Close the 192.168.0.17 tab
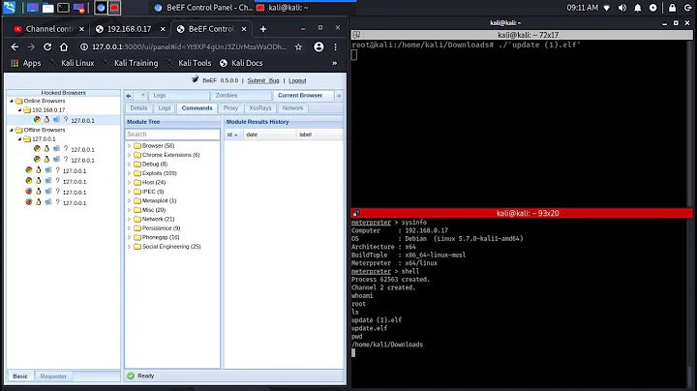The height and width of the screenshot is (391, 697). pyautogui.click(x=163, y=29)
